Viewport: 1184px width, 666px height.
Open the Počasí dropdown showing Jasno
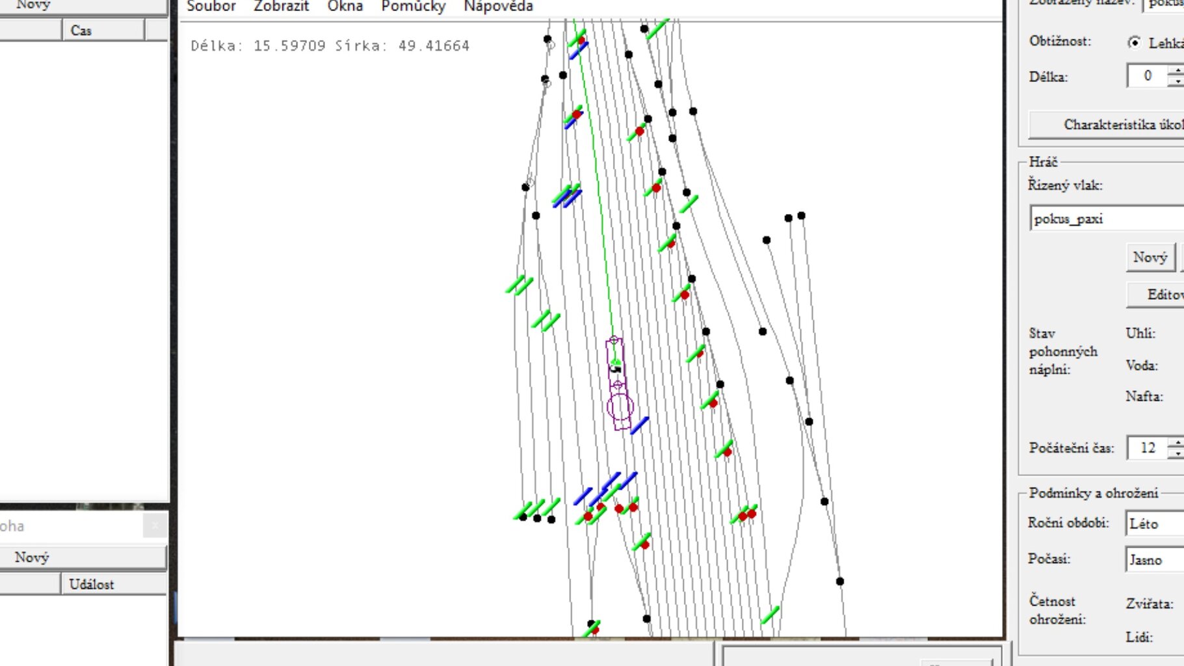tap(1154, 560)
